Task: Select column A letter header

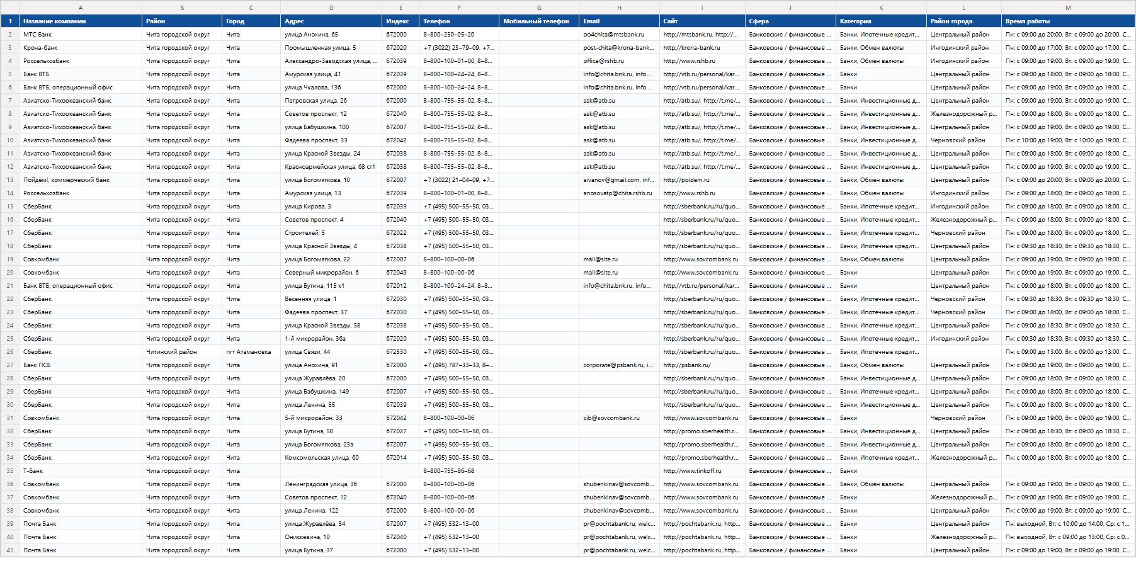Action: [x=81, y=8]
